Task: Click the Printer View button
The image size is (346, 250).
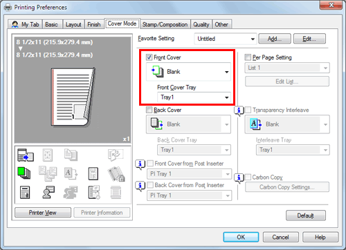Action: click(43, 213)
